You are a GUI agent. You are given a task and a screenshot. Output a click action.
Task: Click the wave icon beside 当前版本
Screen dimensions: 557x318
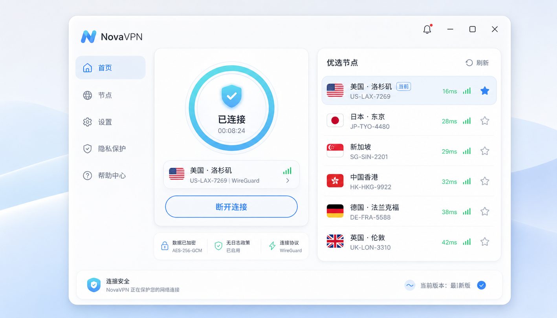[410, 285]
